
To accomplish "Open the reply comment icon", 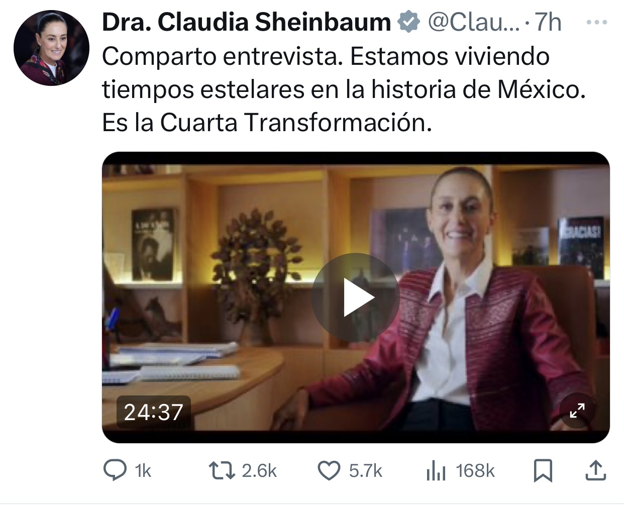I will pos(115,471).
